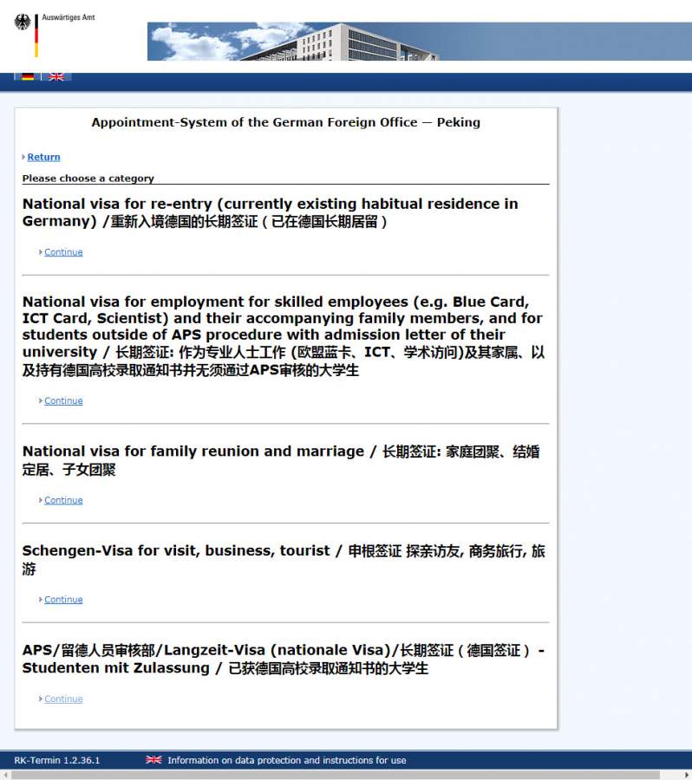Viewport: 692px width, 780px height.
Task: Continue with National visa for re-entry
Action: (63, 252)
